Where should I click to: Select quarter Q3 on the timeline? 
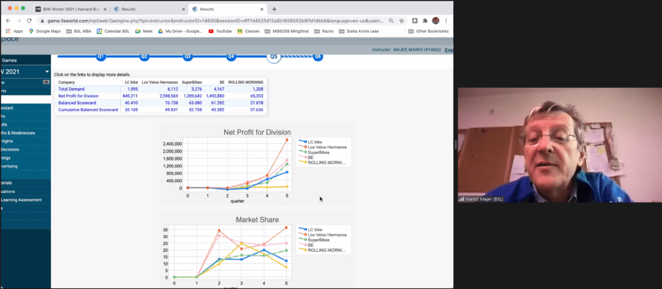point(187,57)
